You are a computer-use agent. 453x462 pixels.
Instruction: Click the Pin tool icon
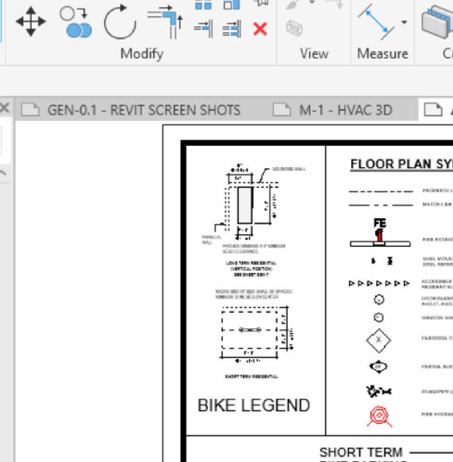pos(261,3)
